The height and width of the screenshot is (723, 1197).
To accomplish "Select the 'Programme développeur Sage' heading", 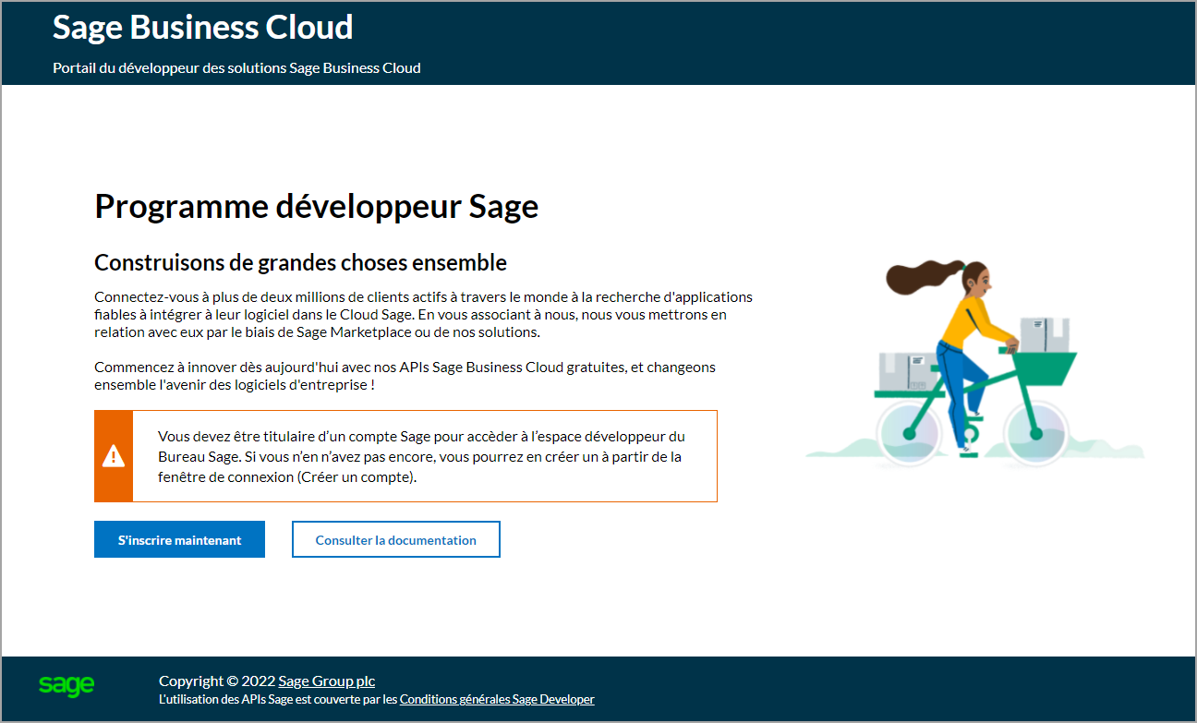I will (x=316, y=206).
